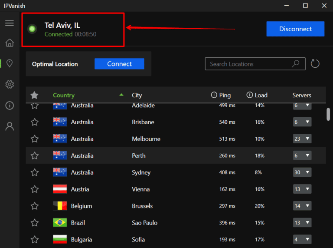Image resolution: width=333 pixels, height=248 pixels.
Task: Refresh the server list
Action: pyautogui.click(x=315, y=64)
